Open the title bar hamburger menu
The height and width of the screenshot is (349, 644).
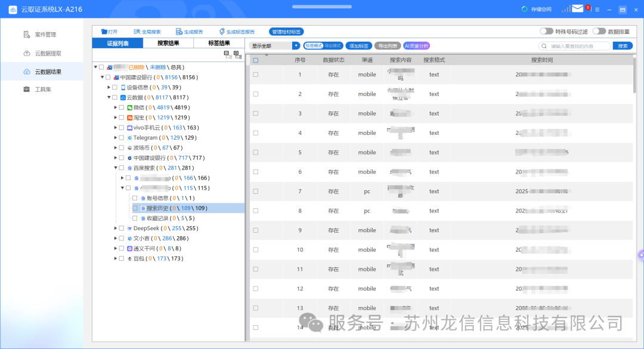click(597, 10)
